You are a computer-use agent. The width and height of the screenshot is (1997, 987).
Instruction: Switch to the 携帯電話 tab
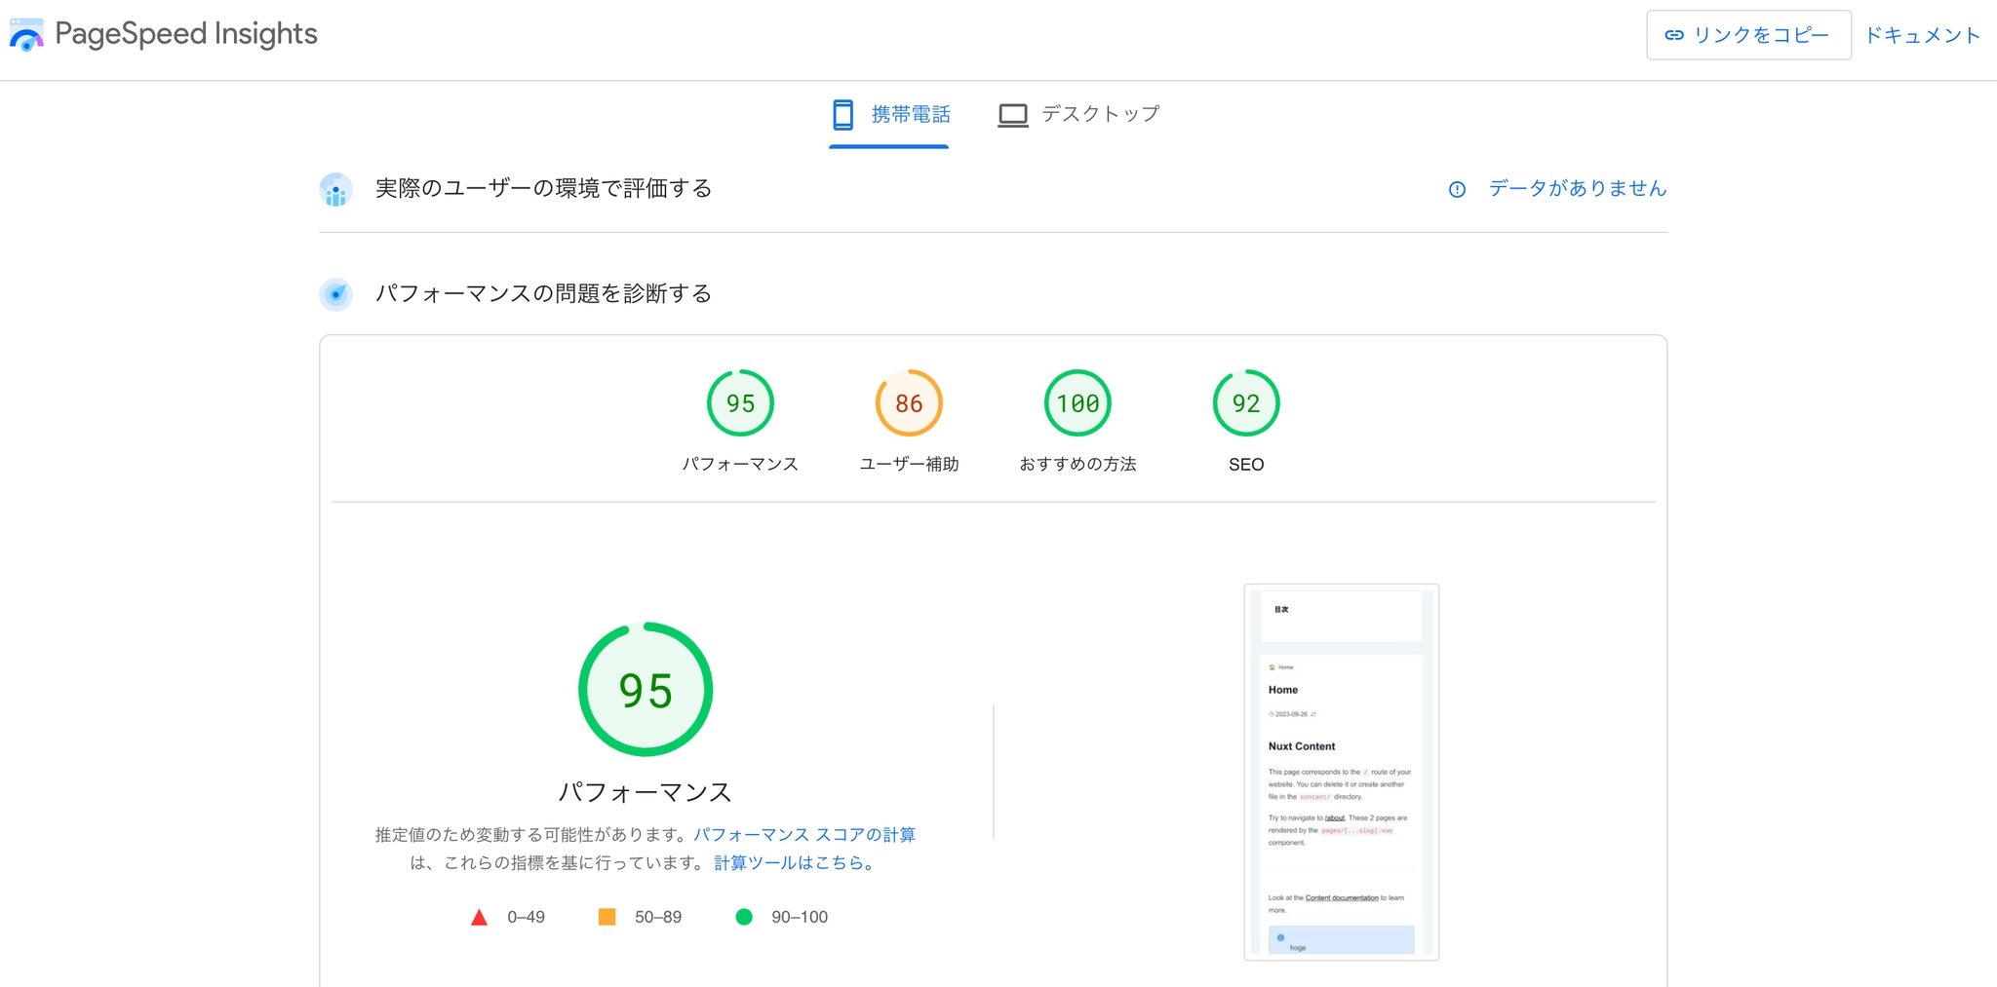(x=889, y=115)
